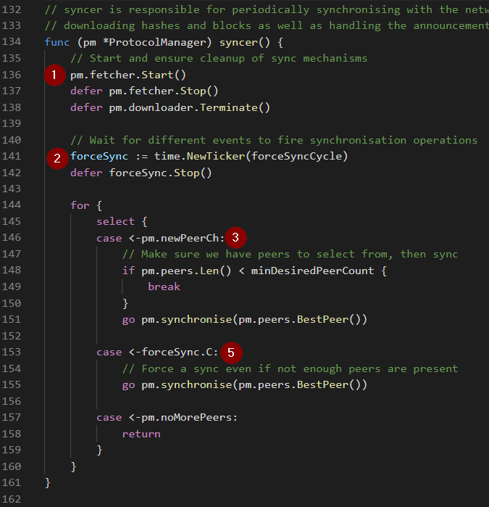Click 'pm.peers.Len()' call
This screenshot has width=489, height=507.
[186, 271]
